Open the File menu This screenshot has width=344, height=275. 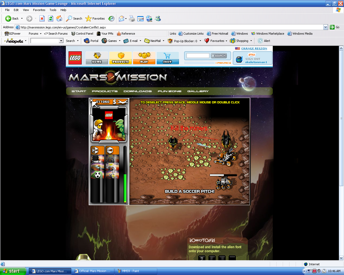point(7,10)
